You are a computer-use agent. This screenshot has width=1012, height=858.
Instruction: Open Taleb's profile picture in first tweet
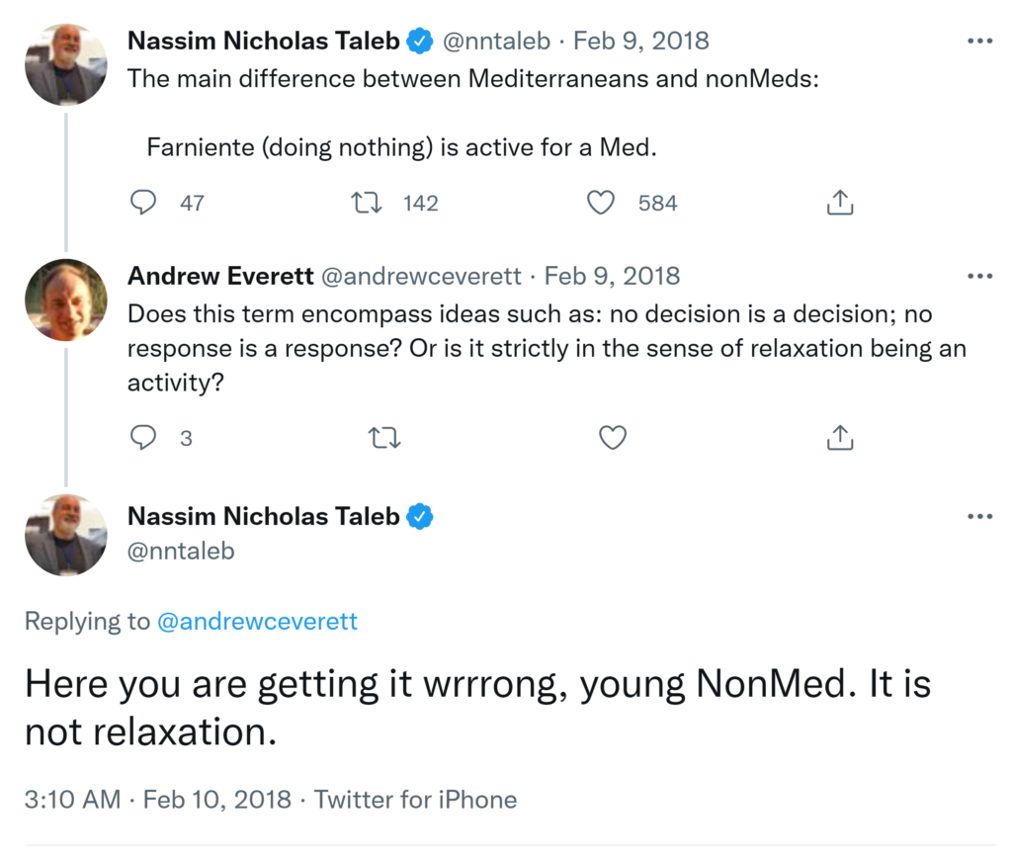[65, 65]
